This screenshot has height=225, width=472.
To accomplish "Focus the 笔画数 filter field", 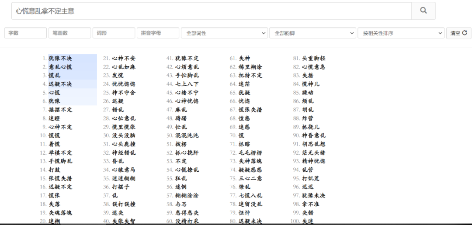I will point(69,33).
